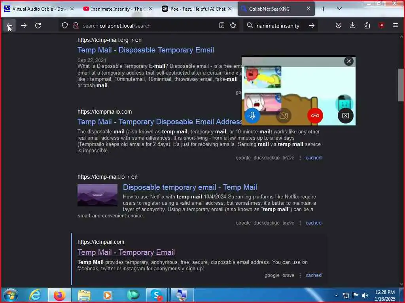Open the taskbar clock showing 12:28 PM
Image resolution: width=405 pixels, height=303 pixels.
tap(385, 296)
